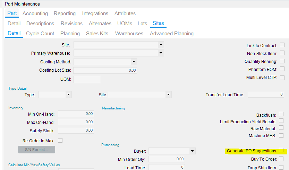Click the S/N Format button
This screenshot has height=170, width=289.
pyautogui.click(x=36, y=150)
